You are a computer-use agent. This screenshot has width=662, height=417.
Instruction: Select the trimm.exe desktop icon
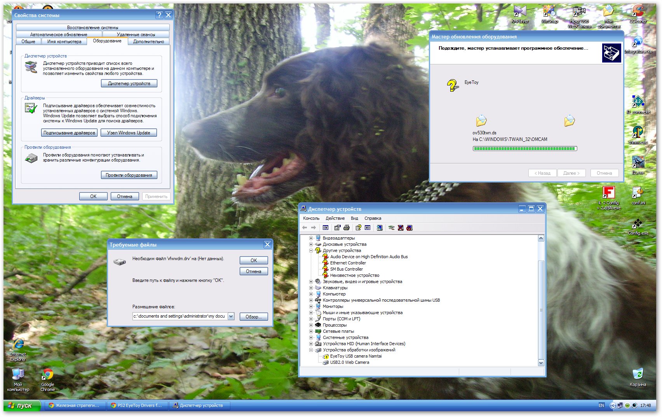[x=638, y=136]
